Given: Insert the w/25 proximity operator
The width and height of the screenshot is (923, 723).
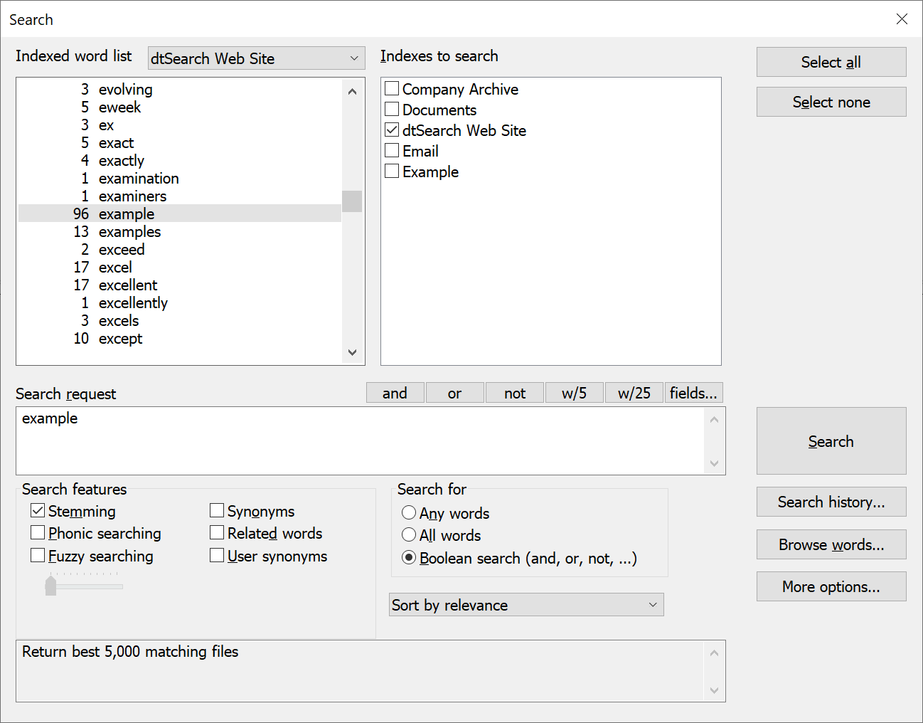Looking at the screenshot, I should (634, 393).
